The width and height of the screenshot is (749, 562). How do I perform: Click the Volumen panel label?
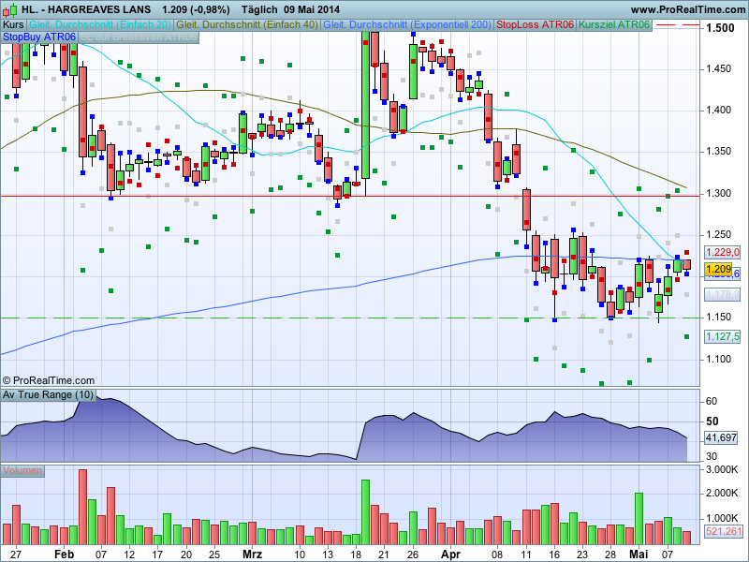(x=22, y=470)
